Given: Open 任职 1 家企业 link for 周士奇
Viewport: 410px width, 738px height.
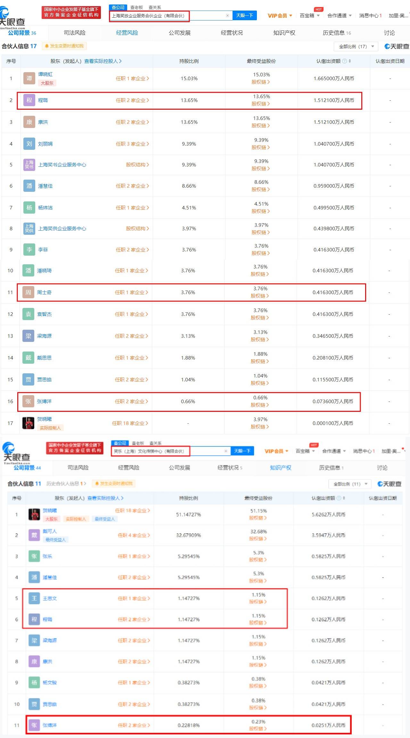Looking at the screenshot, I should 131,293.
